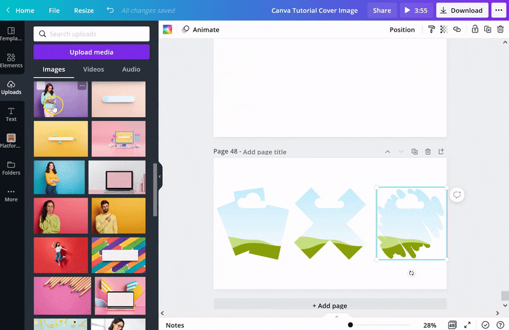Select the Text tool in sidebar

(x=11, y=114)
